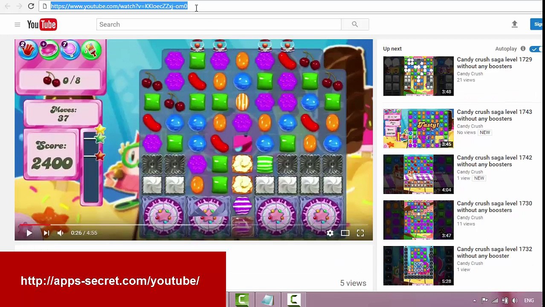545x307 pixels.
Task: Click the blue Sign in button
Action: [537, 24]
